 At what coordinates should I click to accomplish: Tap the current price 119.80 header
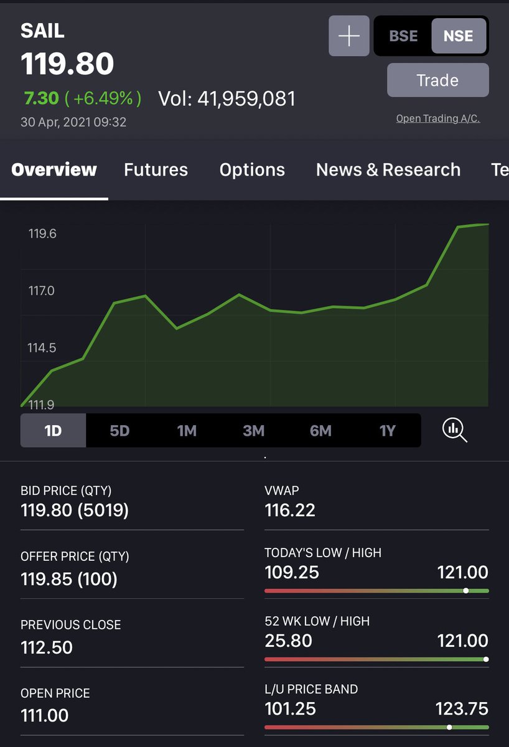[67, 64]
